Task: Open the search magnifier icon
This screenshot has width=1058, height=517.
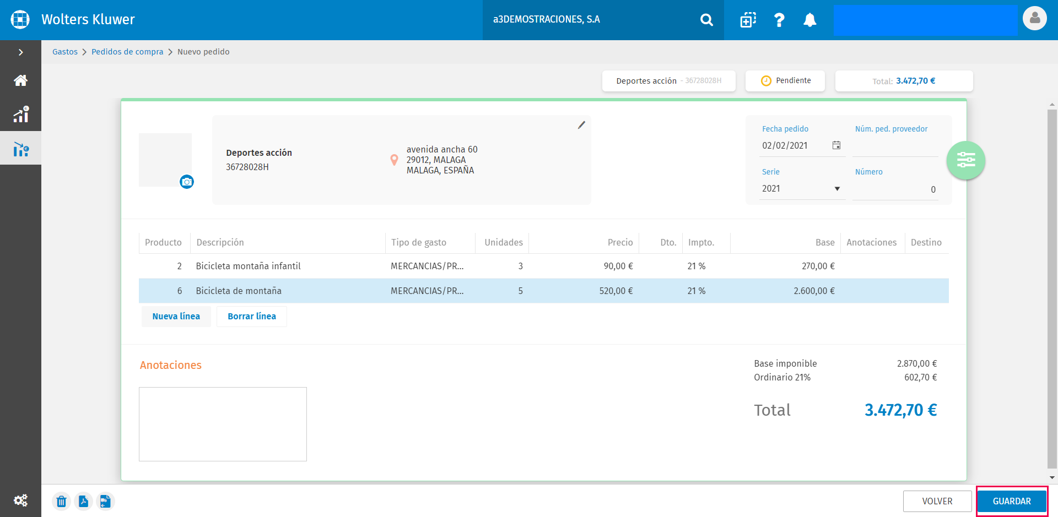Action: click(706, 20)
